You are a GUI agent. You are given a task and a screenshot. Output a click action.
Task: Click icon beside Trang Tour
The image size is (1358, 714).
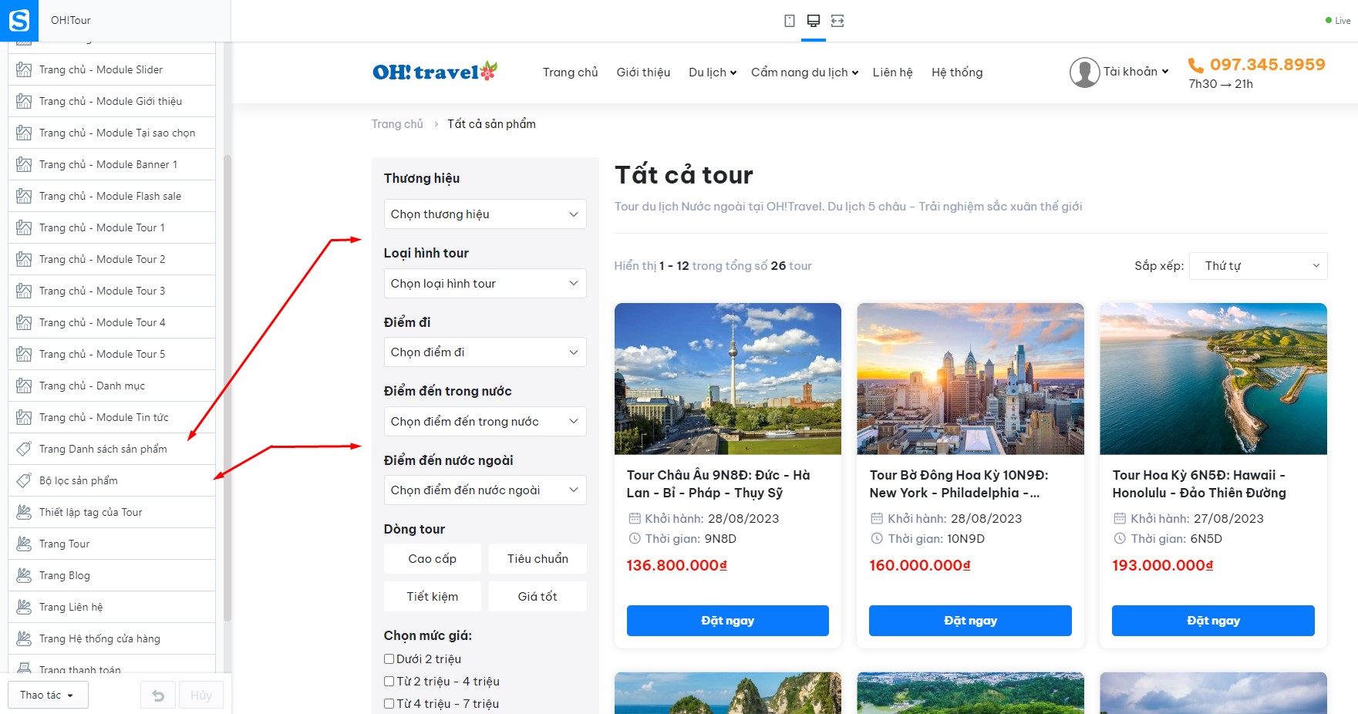[24, 544]
